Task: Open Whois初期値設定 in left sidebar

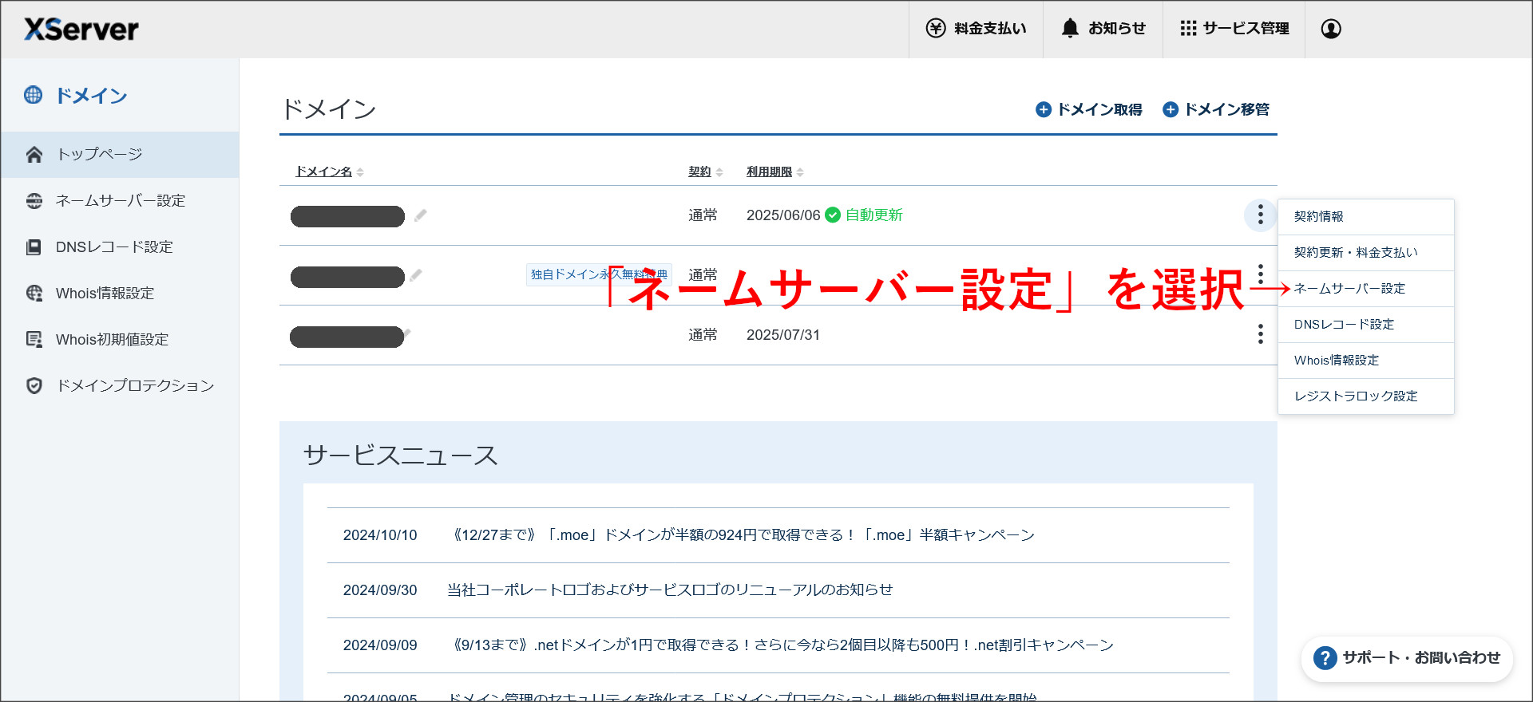Action: pos(120,340)
